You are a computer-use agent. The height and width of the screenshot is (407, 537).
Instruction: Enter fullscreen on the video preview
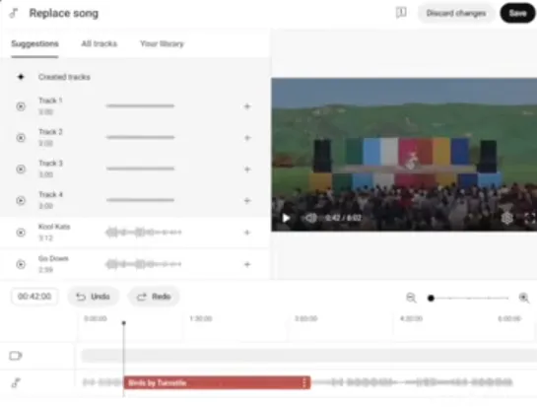529,218
